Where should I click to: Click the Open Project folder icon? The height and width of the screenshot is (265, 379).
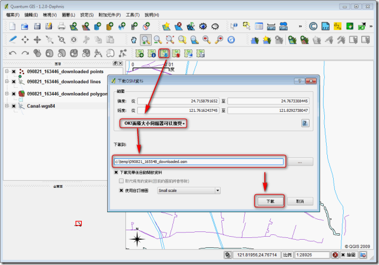pos(25,26)
